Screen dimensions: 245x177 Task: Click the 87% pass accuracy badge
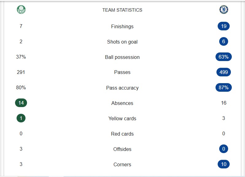point(224,87)
